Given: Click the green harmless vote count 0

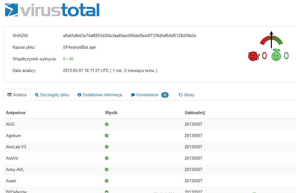Looking at the screenshot, I should click(286, 56).
